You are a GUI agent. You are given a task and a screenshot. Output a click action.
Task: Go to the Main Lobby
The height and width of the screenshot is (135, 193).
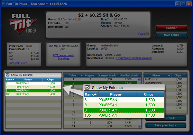click(172, 35)
